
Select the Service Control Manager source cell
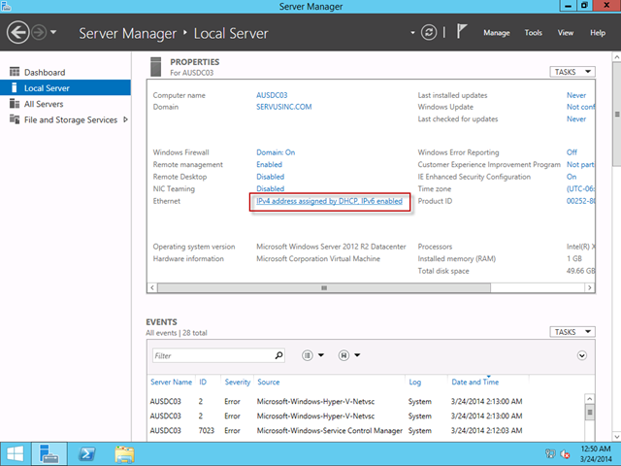pos(330,430)
